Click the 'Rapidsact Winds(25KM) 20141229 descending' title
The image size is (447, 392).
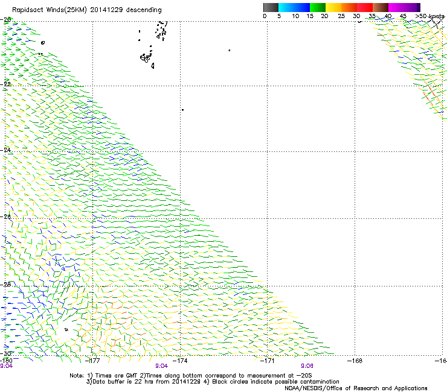[x=87, y=10]
